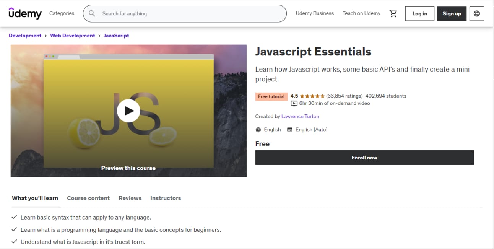The image size is (494, 249).
Task: Click the Free price label
Action: point(262,144)
